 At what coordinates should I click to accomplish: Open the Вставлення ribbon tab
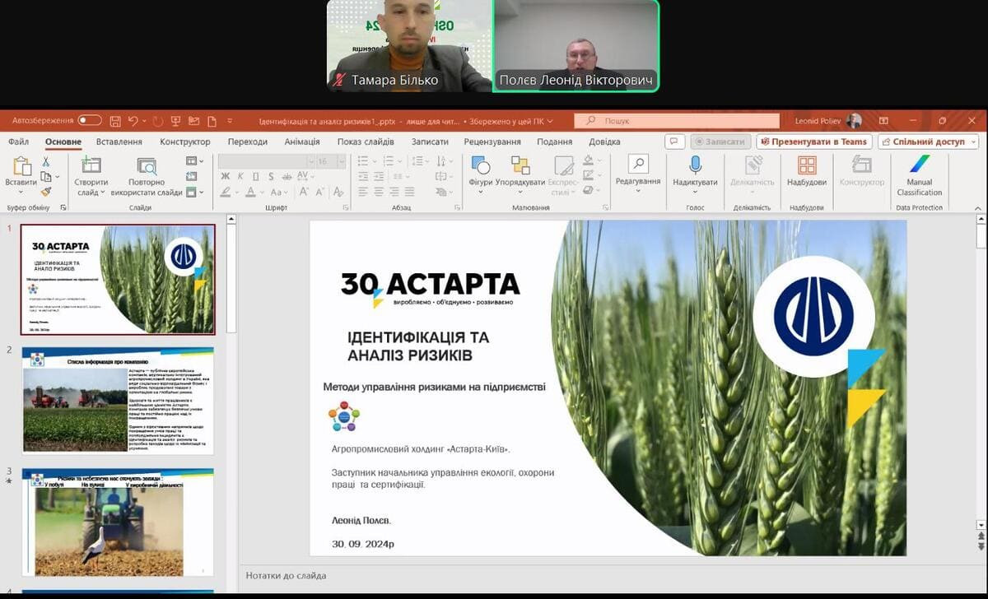pos(119,142)
